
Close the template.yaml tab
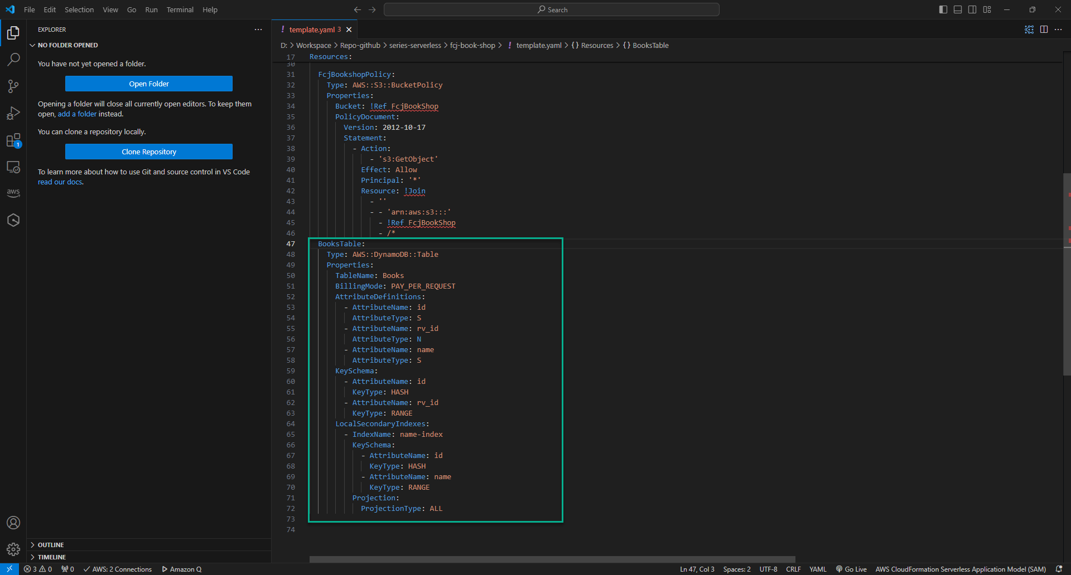(x=349, y=30)
